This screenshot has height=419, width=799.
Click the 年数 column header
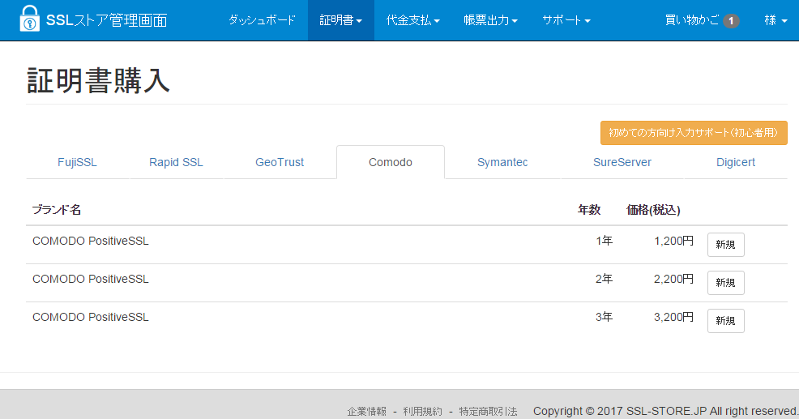pos(589,209)
